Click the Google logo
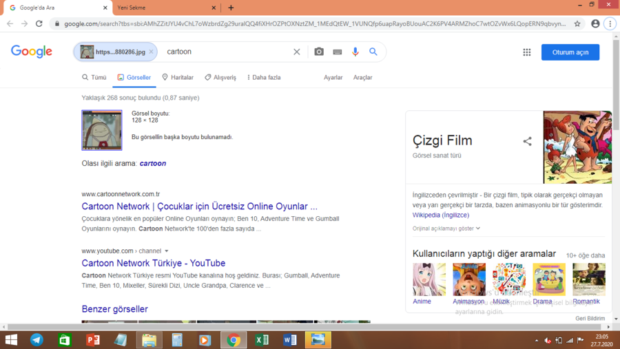 tap(32, 52)
